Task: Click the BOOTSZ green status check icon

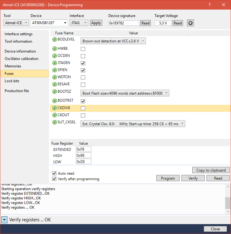Action: click(54, 91)
